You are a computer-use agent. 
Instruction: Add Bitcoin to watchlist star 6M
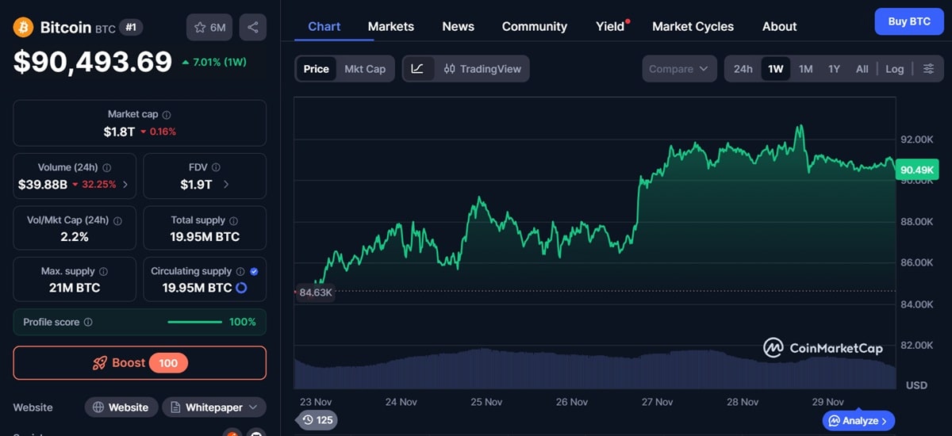(x=210, y=27)
